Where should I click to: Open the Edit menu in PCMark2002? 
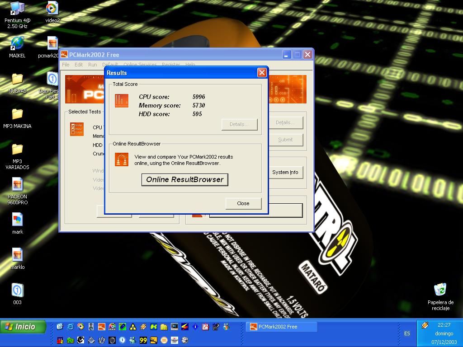pyautogui.click(x=79, y=65)
